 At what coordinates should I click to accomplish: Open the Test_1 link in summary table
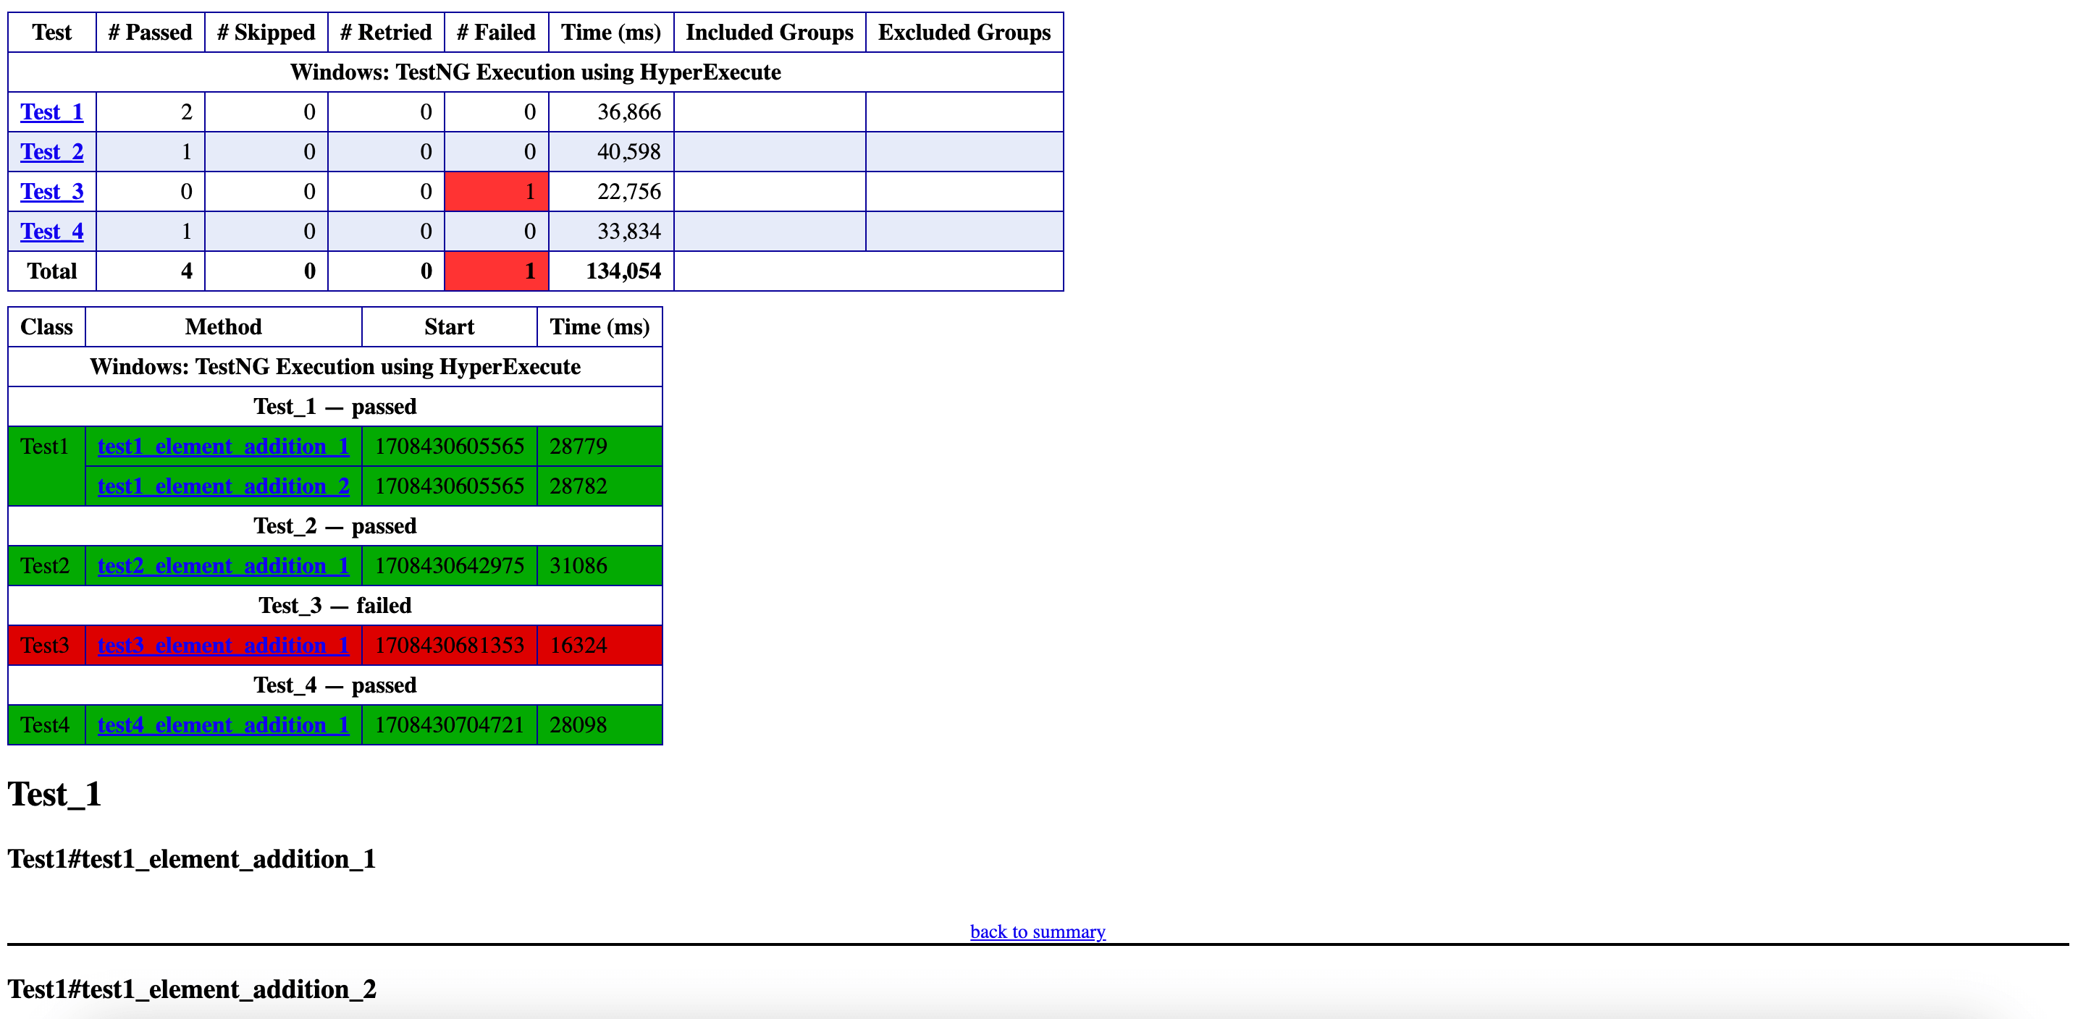tap(51, 112)
